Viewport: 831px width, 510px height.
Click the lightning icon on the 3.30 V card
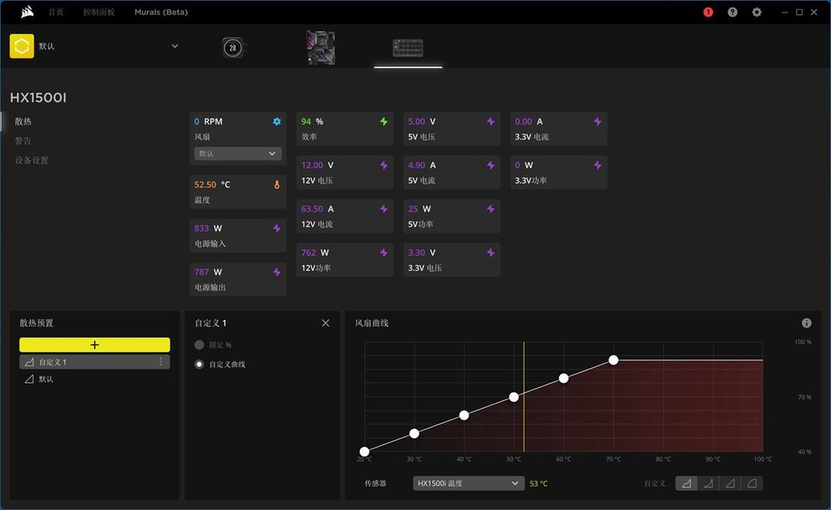point(491,253)
